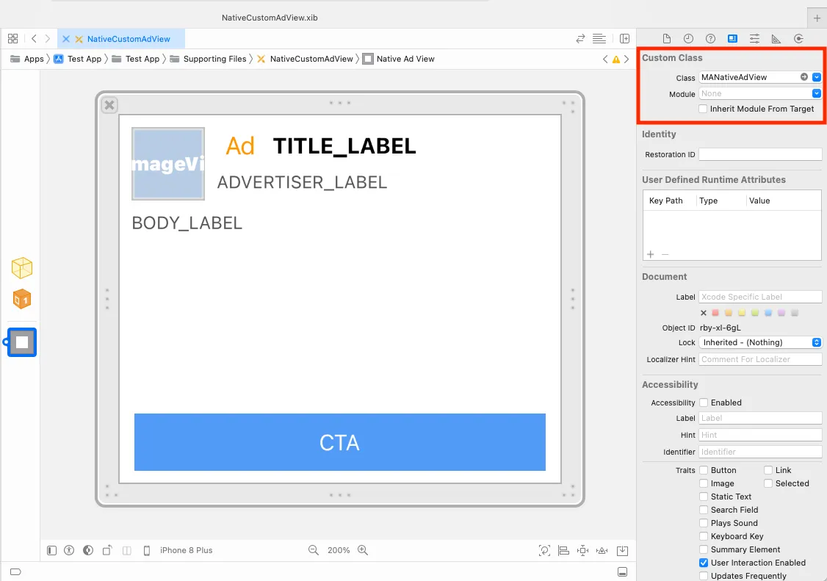Click the zoom out magnifier icon
The height and width of the screenshot is (581, 827).
tap(314, 550)
